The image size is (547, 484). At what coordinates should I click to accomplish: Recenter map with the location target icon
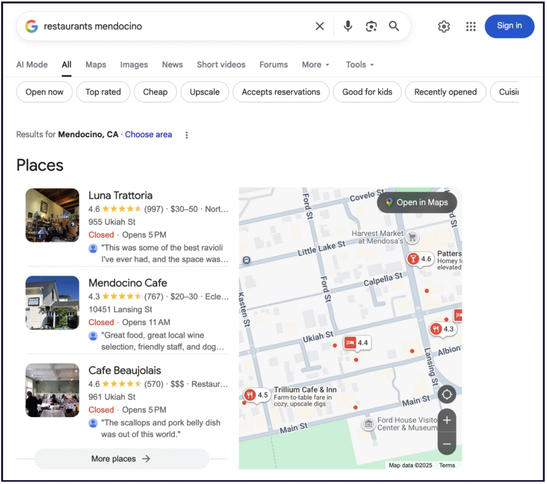(x=447, y=395)
